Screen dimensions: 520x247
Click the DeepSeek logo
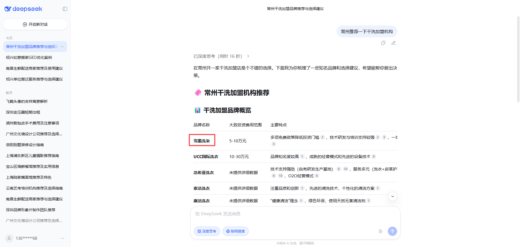pyautogui.click(x=23, y=9)
